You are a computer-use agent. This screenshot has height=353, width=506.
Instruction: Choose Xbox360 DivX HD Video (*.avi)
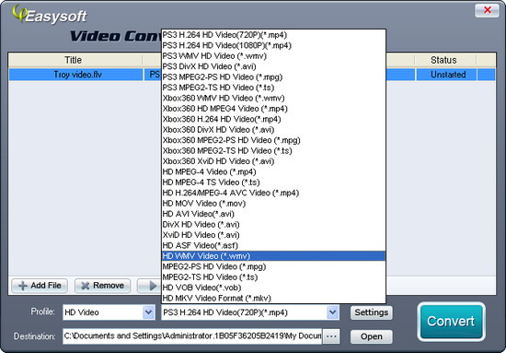pyautogui.click(x=273, y=130)
